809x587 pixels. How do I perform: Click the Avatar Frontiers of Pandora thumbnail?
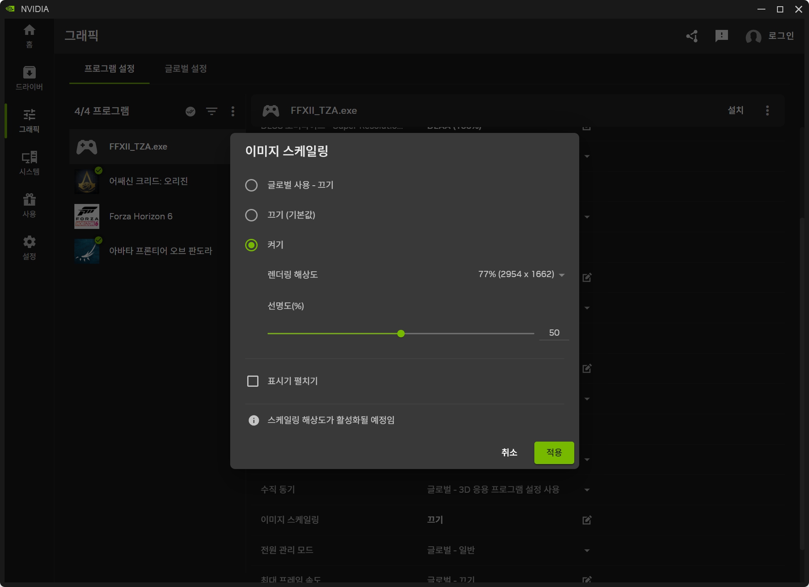(87, 251)
